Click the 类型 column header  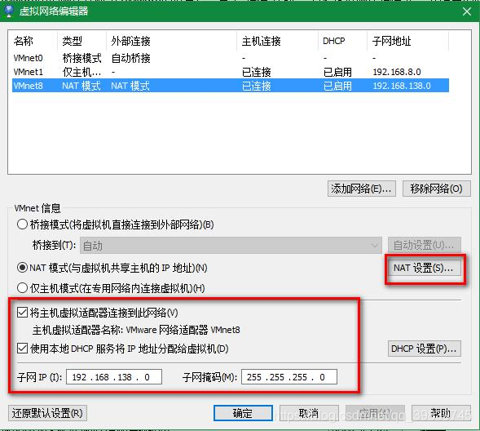coord(81,41)
